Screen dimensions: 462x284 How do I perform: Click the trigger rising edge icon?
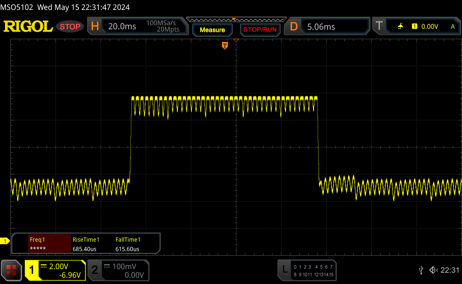(x=400, y=27)
